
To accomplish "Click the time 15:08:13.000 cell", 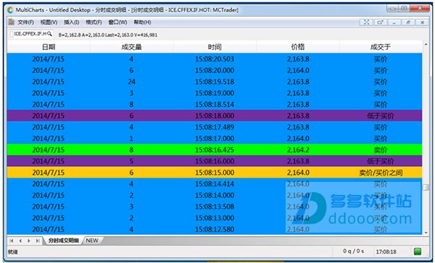I will tap(215, 218).
